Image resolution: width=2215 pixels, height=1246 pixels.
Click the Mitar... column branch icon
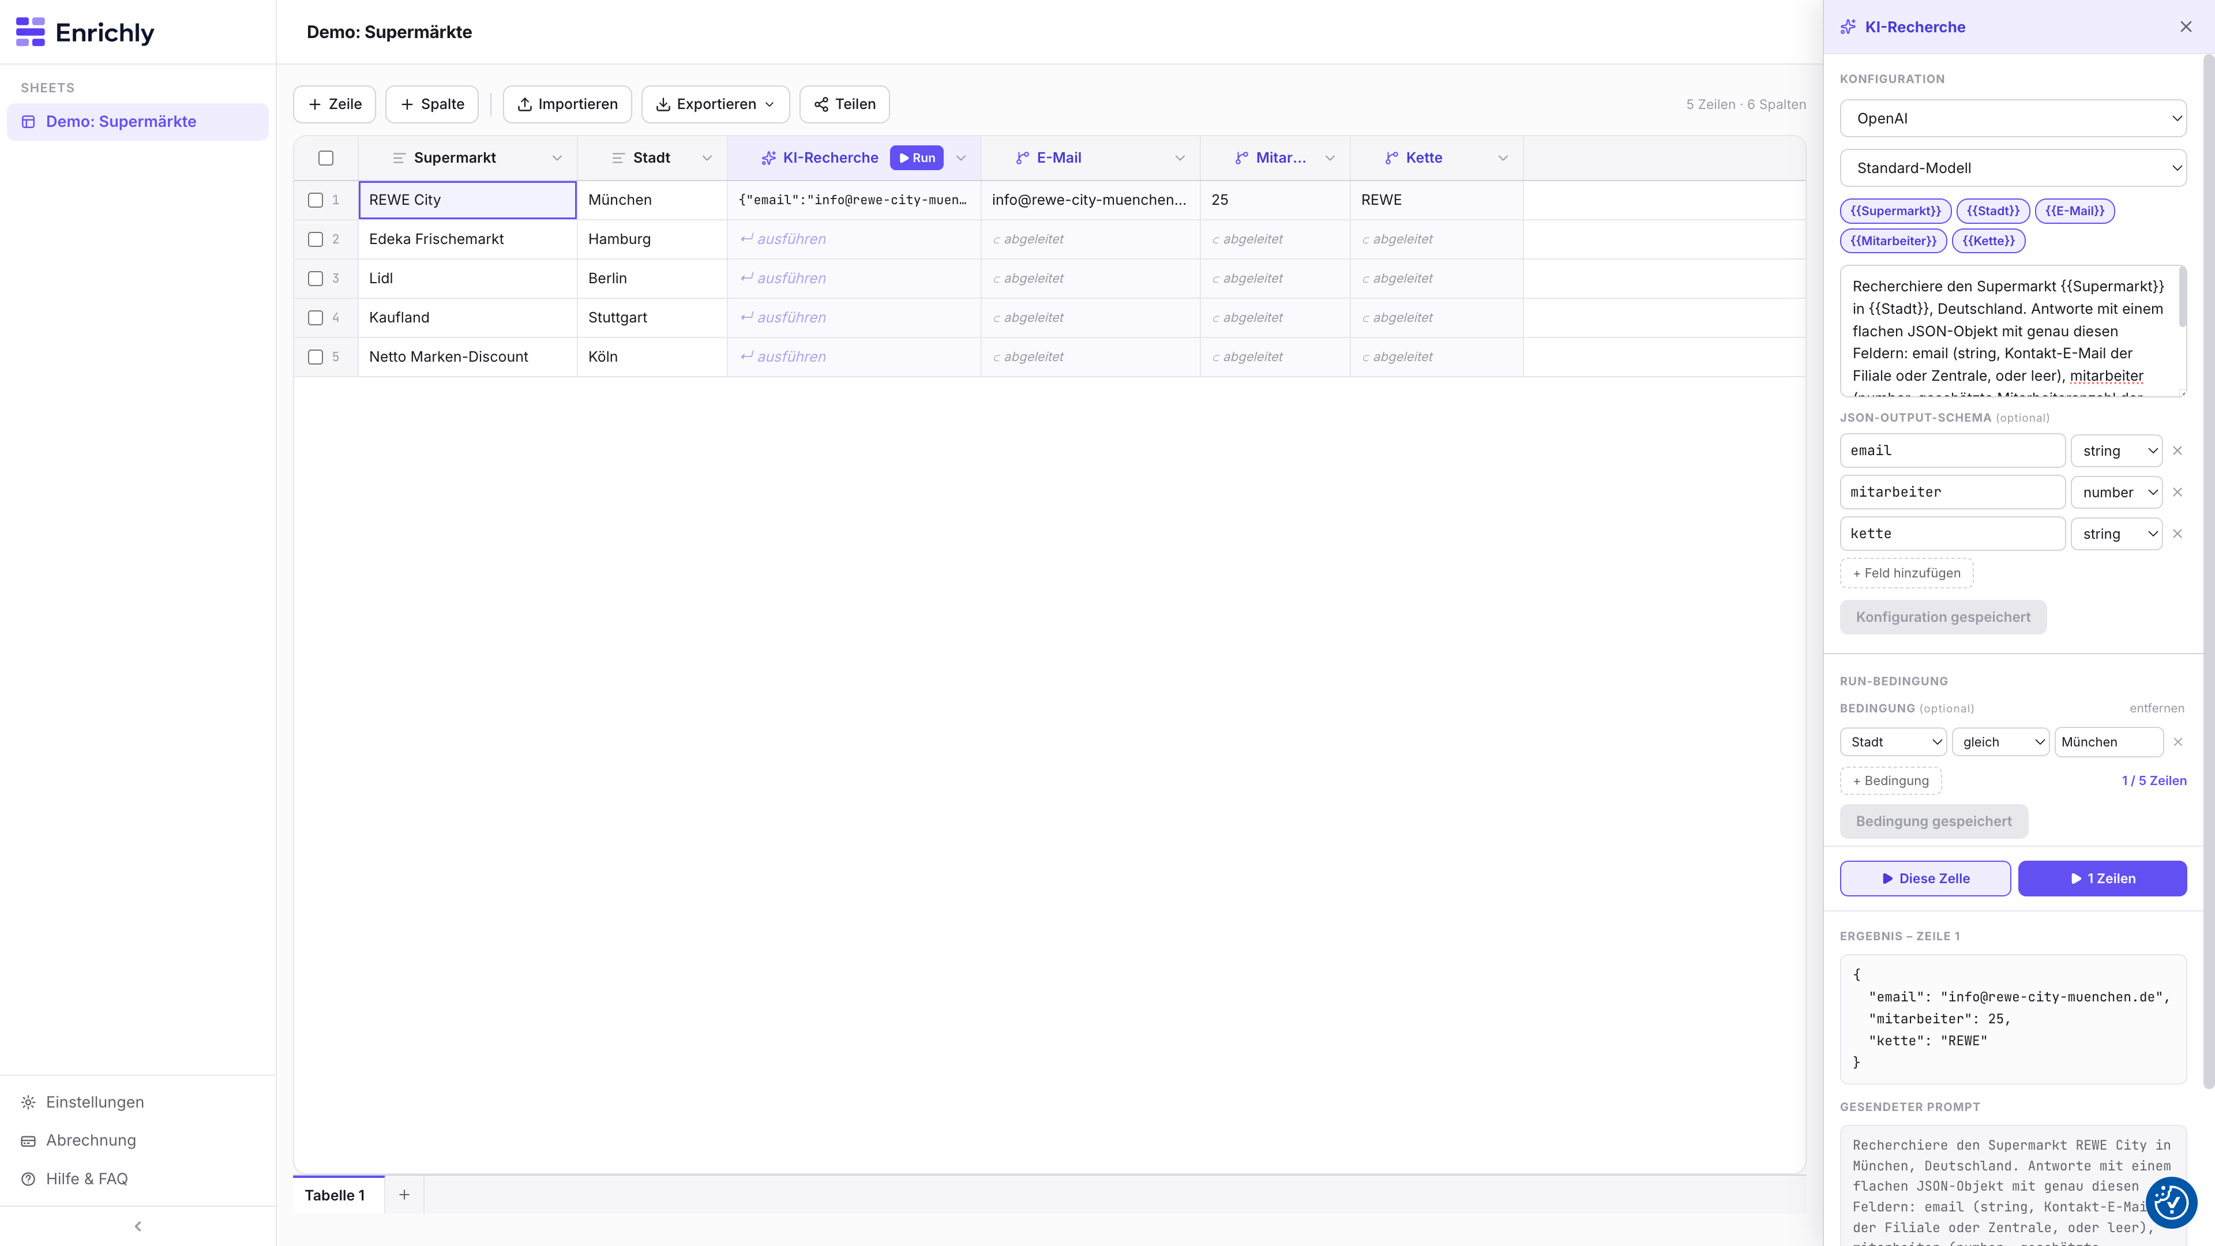1242,158
